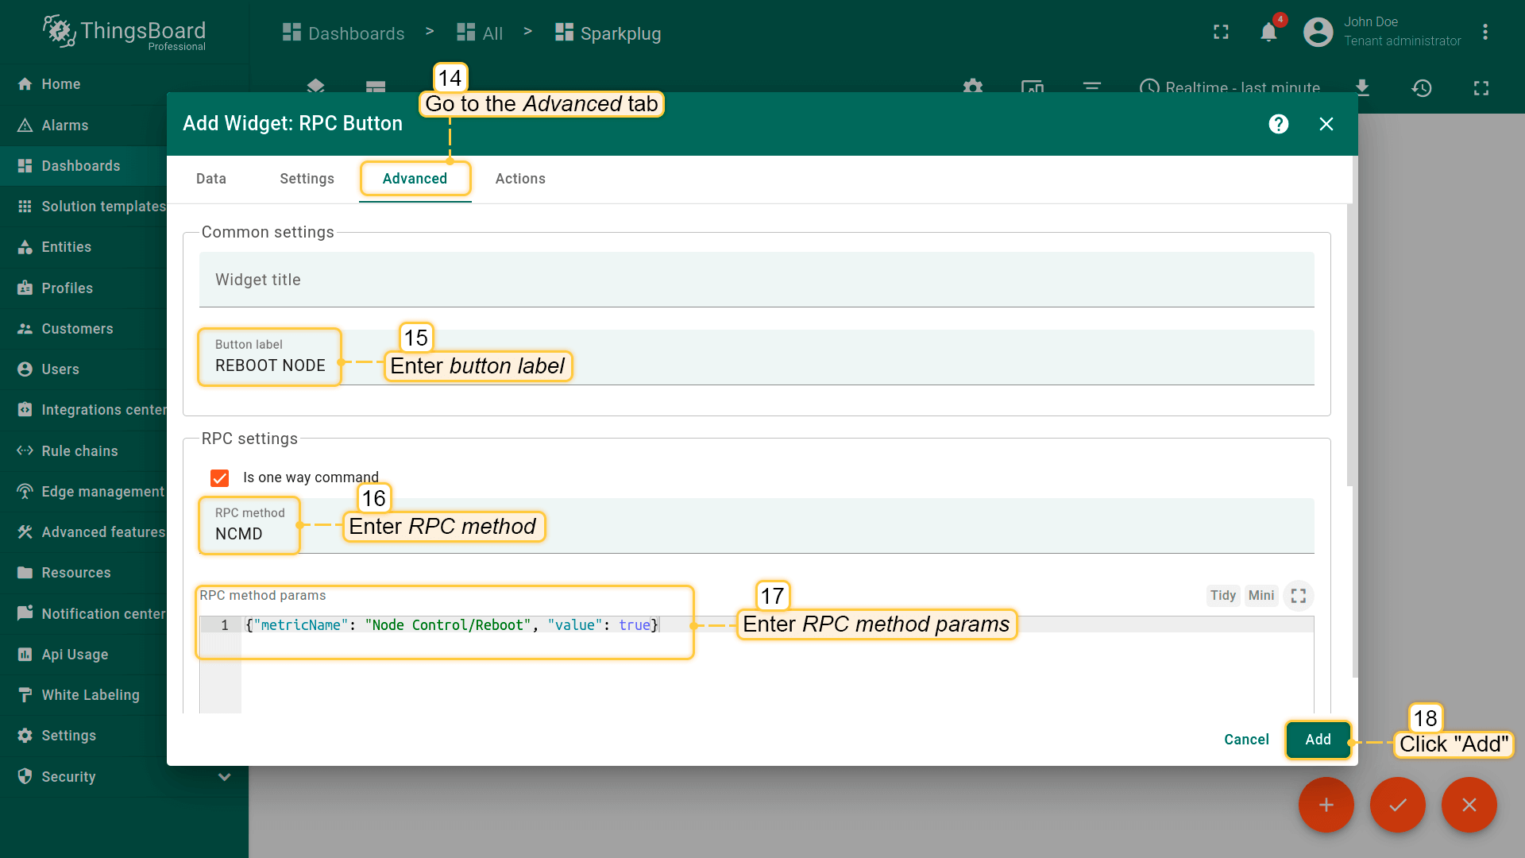Apply changes with orange checkmark button

[1397, 805]
